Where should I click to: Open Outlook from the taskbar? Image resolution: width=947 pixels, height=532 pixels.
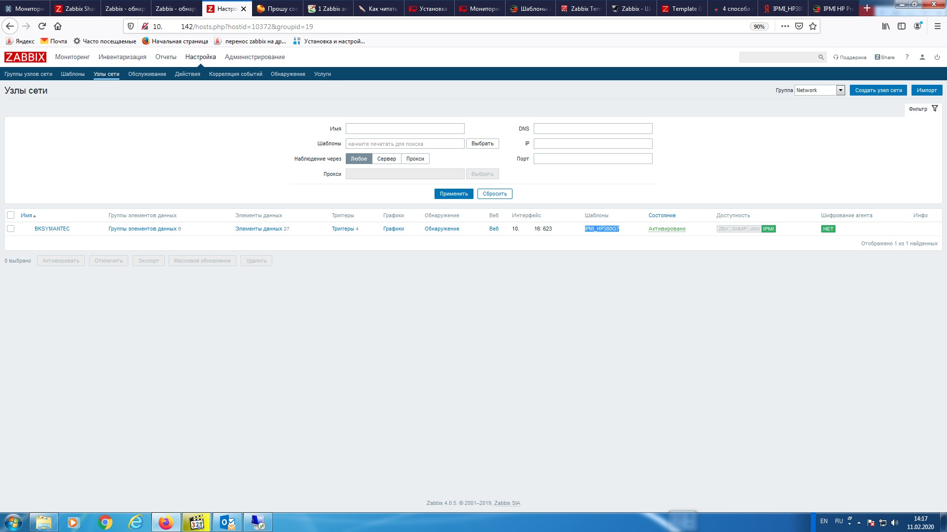(227, 522)
